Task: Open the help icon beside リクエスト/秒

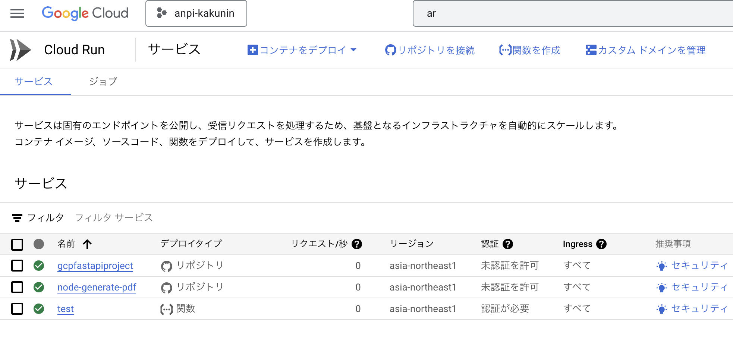Action: pyautogui.click(x=357, y=244)
